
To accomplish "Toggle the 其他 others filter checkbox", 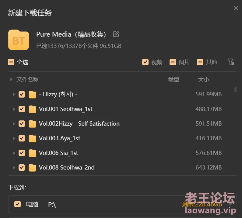I will click(200, 62).
